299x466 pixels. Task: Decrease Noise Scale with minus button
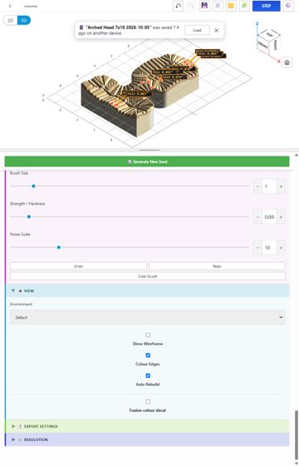point(257,248)
